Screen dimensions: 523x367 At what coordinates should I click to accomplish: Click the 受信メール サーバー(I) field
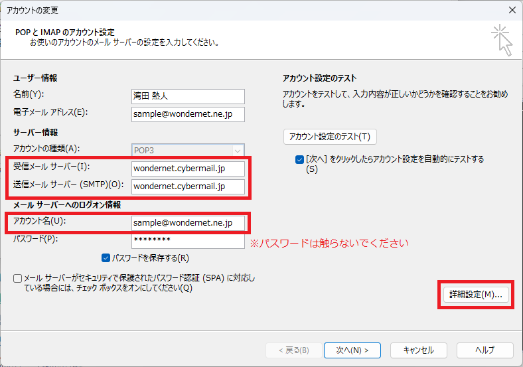pos(188,169)
